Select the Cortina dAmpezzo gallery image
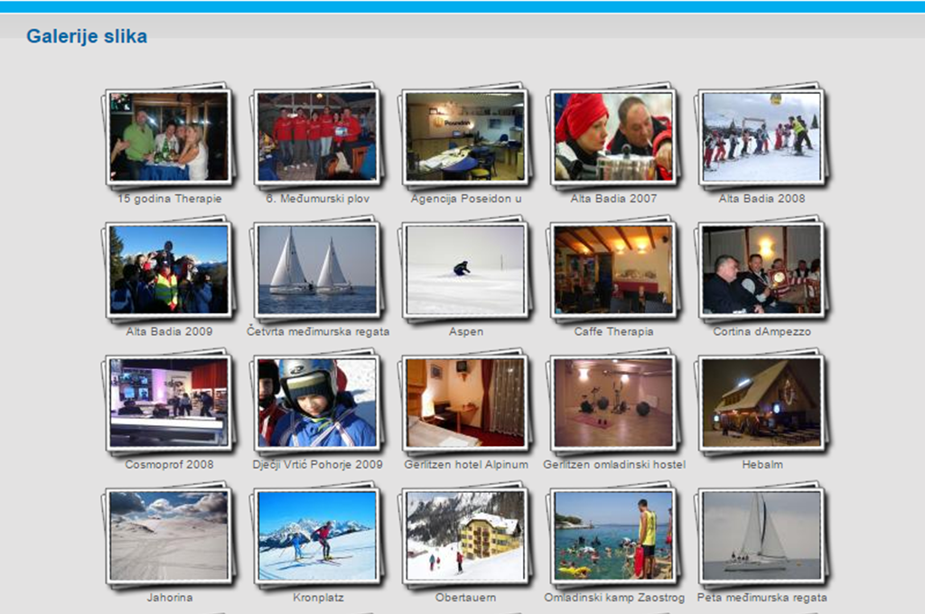This screenshot has width=925, height=614. (761, 270)
